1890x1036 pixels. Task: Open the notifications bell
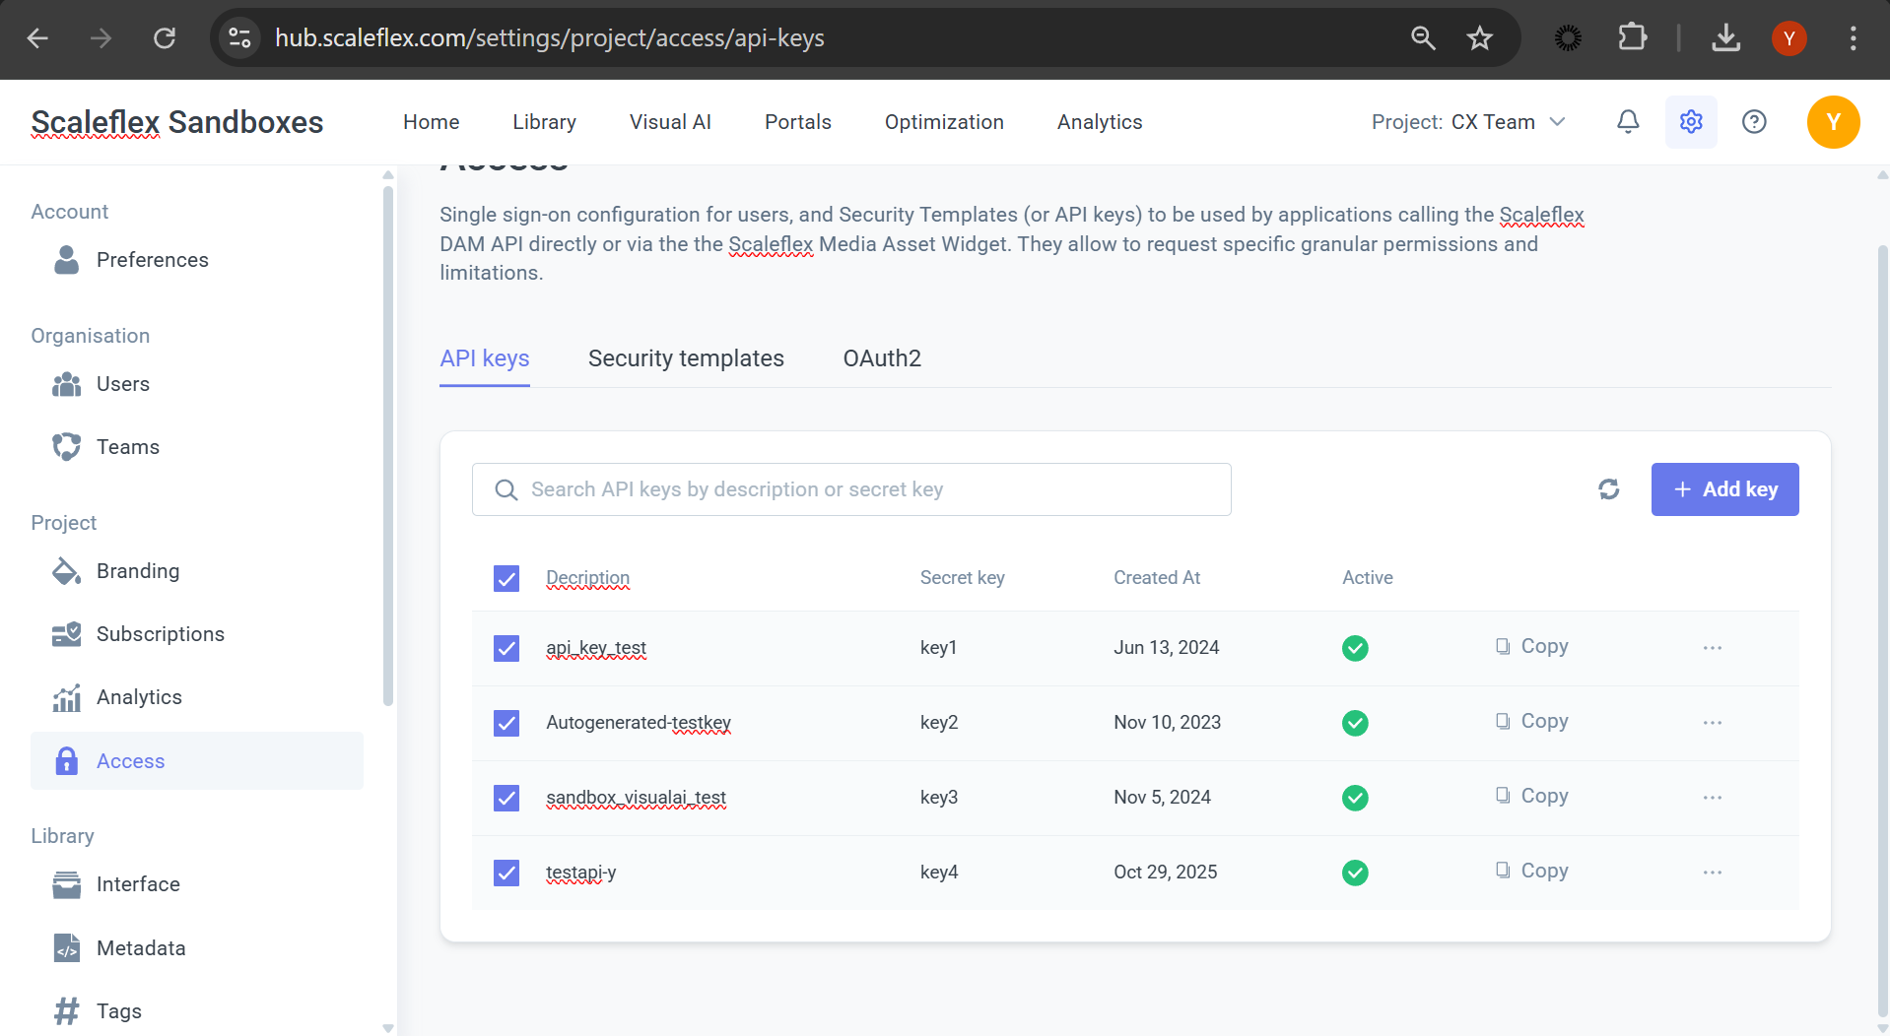point(1628,122)
